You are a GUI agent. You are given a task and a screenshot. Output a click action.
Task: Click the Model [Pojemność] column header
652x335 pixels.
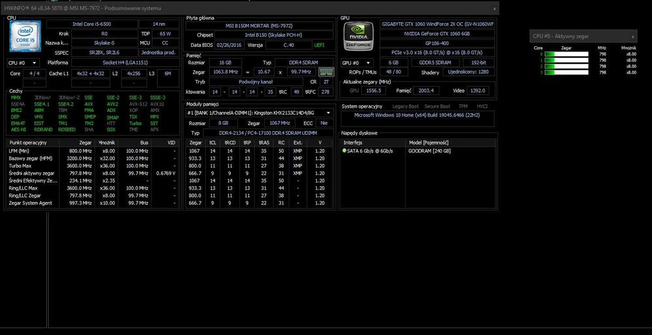click(451, 143)
